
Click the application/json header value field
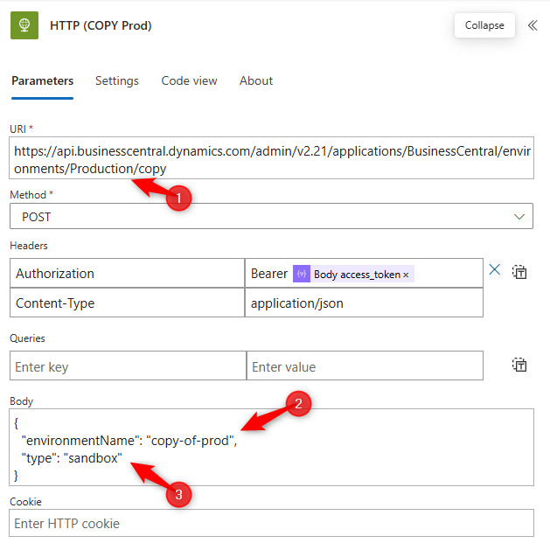click(x=364, y=303)
